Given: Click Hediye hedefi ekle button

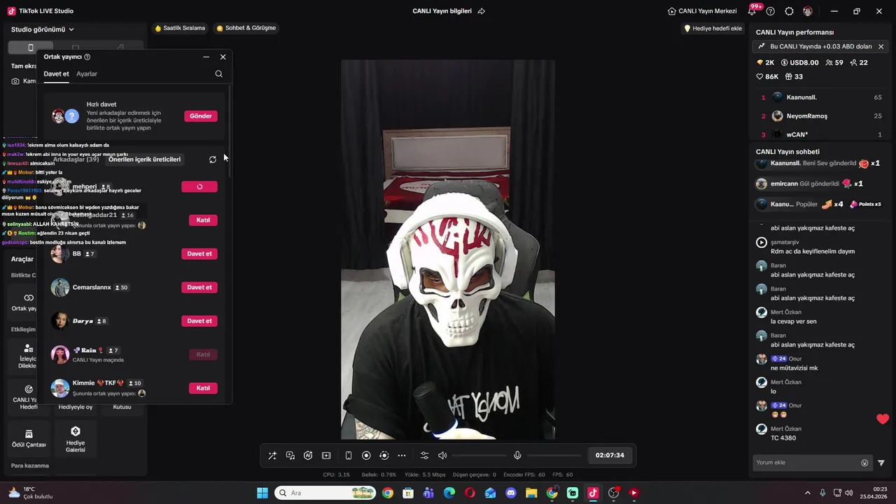Looking at the screenshot, I should [x=713, y=29].
